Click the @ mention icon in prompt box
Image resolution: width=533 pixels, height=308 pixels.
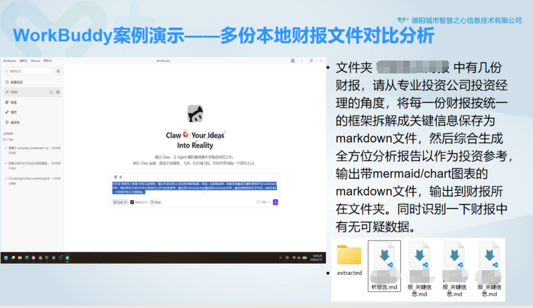click(116, 177)
